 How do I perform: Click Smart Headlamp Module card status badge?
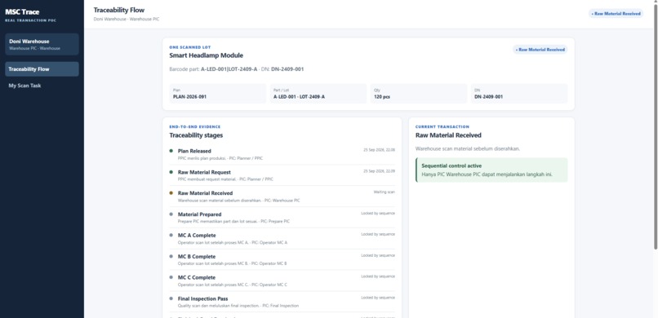pos(540,50)
